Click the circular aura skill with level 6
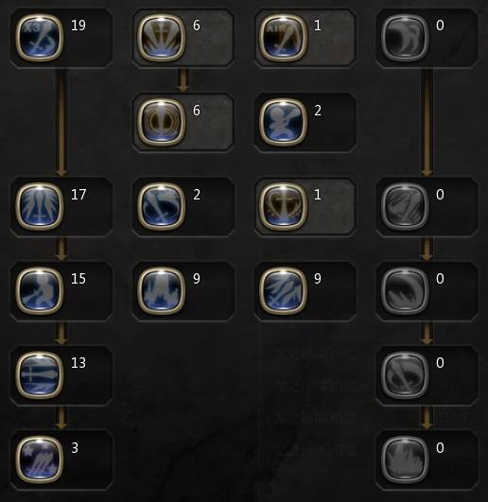Image resolution: width=488 pixels, height=502 pixels. [161, 122]
